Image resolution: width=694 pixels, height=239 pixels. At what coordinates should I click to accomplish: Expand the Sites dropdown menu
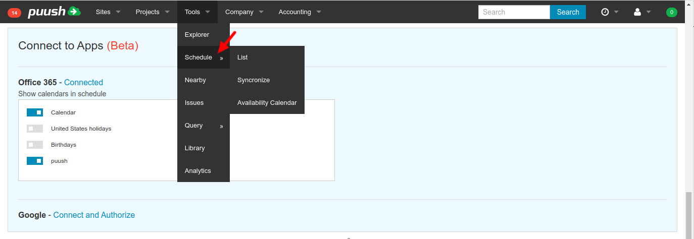pyautogui.click(x=108, y=12)
